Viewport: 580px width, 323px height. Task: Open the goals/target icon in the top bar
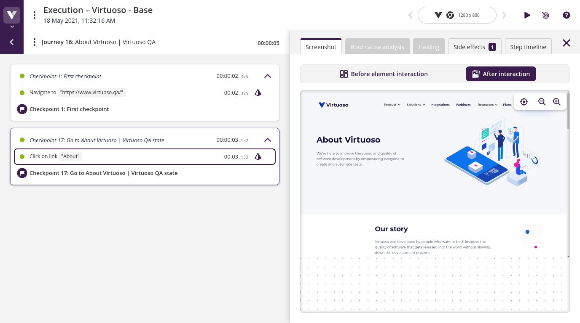click(545, 15)
